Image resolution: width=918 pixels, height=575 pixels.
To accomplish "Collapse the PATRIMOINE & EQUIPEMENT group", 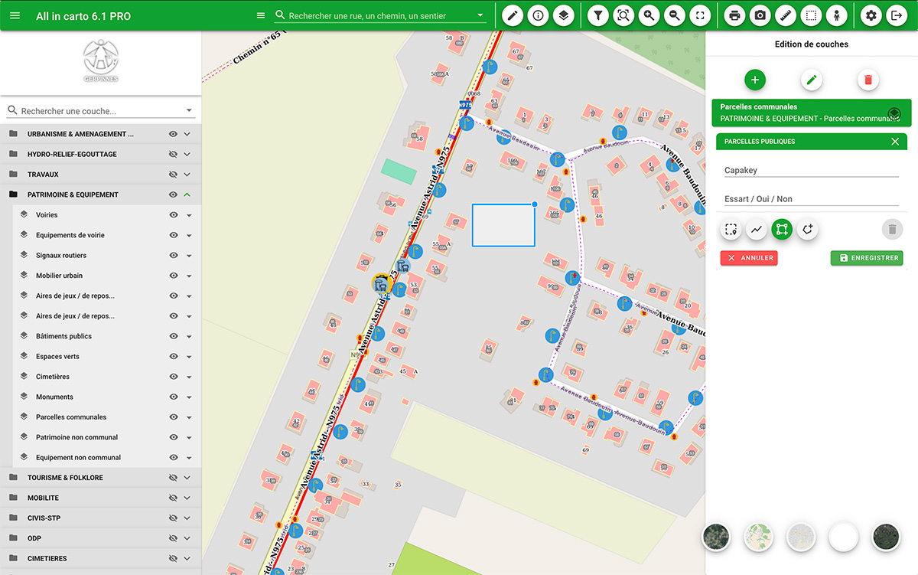I will [187, 194].
